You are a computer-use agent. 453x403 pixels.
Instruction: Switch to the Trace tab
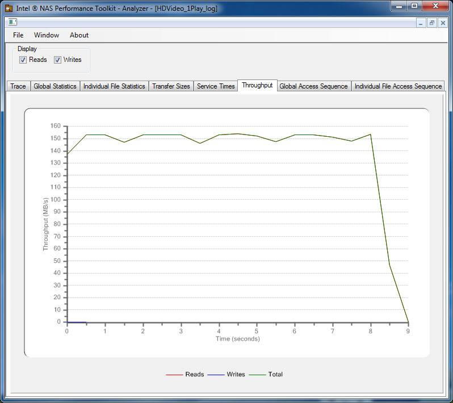tap(18, 86)
